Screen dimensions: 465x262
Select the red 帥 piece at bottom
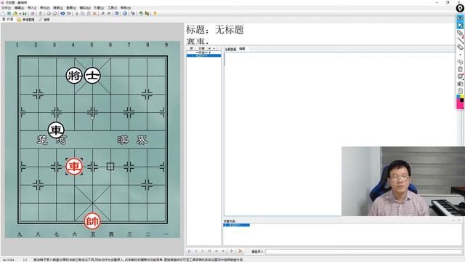(x=92, y=221)
